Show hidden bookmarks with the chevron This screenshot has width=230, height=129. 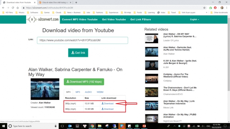[206, 13]
